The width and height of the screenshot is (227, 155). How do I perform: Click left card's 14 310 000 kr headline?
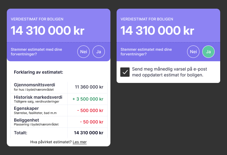48,31
